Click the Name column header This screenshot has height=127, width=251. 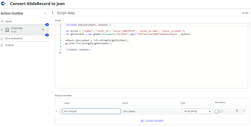125,103
